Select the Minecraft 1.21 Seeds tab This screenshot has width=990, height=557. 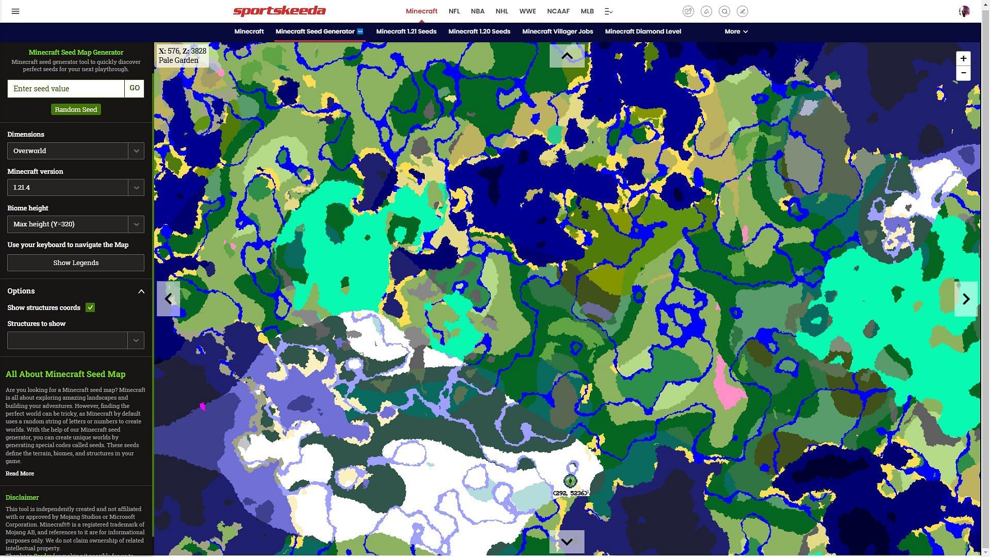click(x=406, y=31)
